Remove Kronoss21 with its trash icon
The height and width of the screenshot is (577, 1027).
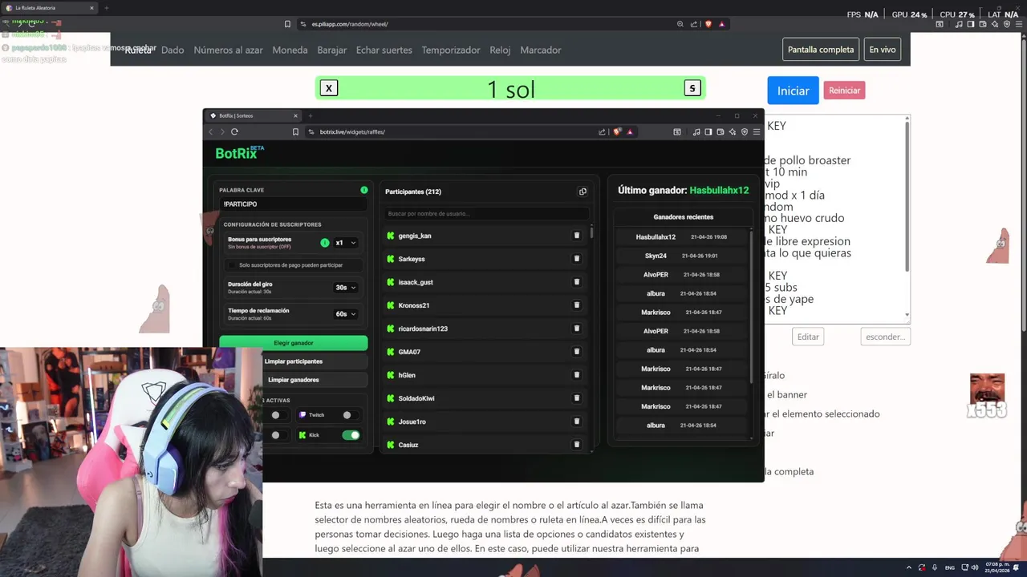[576, 305]
